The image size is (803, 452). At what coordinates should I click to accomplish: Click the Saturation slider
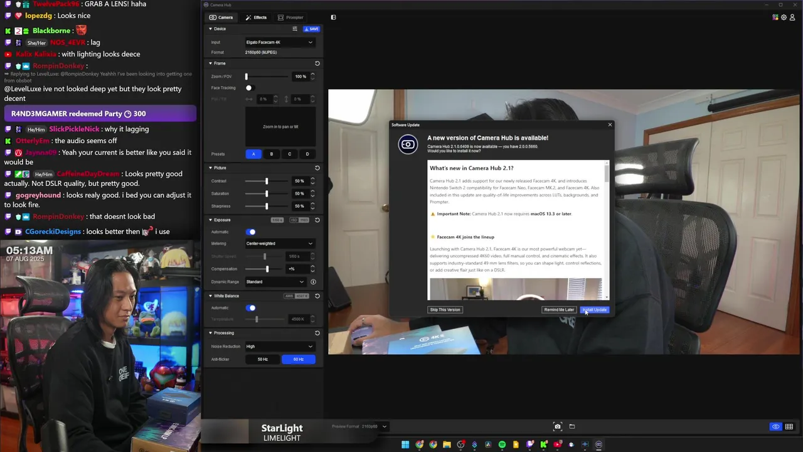click(x=267, y=194)
